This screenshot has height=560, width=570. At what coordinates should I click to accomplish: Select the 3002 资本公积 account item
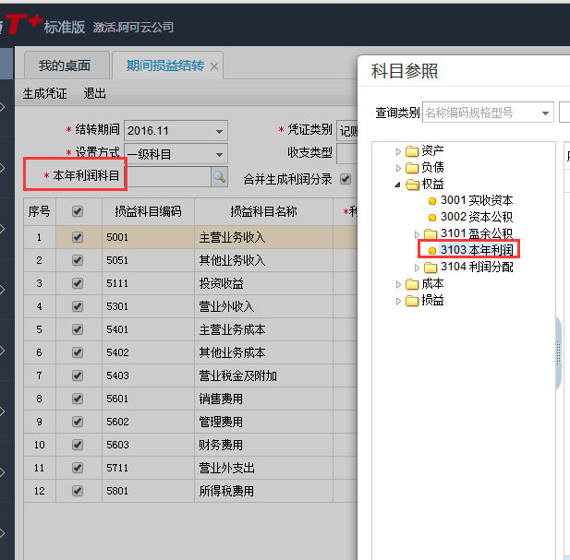pyautogui.click(x=477, y=218)
